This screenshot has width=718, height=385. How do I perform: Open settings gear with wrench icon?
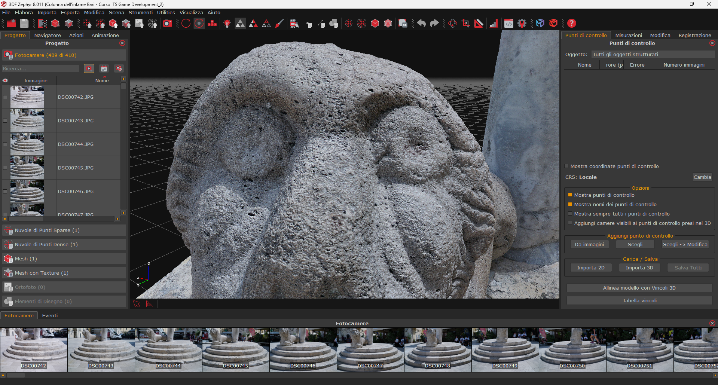point(522,24)
